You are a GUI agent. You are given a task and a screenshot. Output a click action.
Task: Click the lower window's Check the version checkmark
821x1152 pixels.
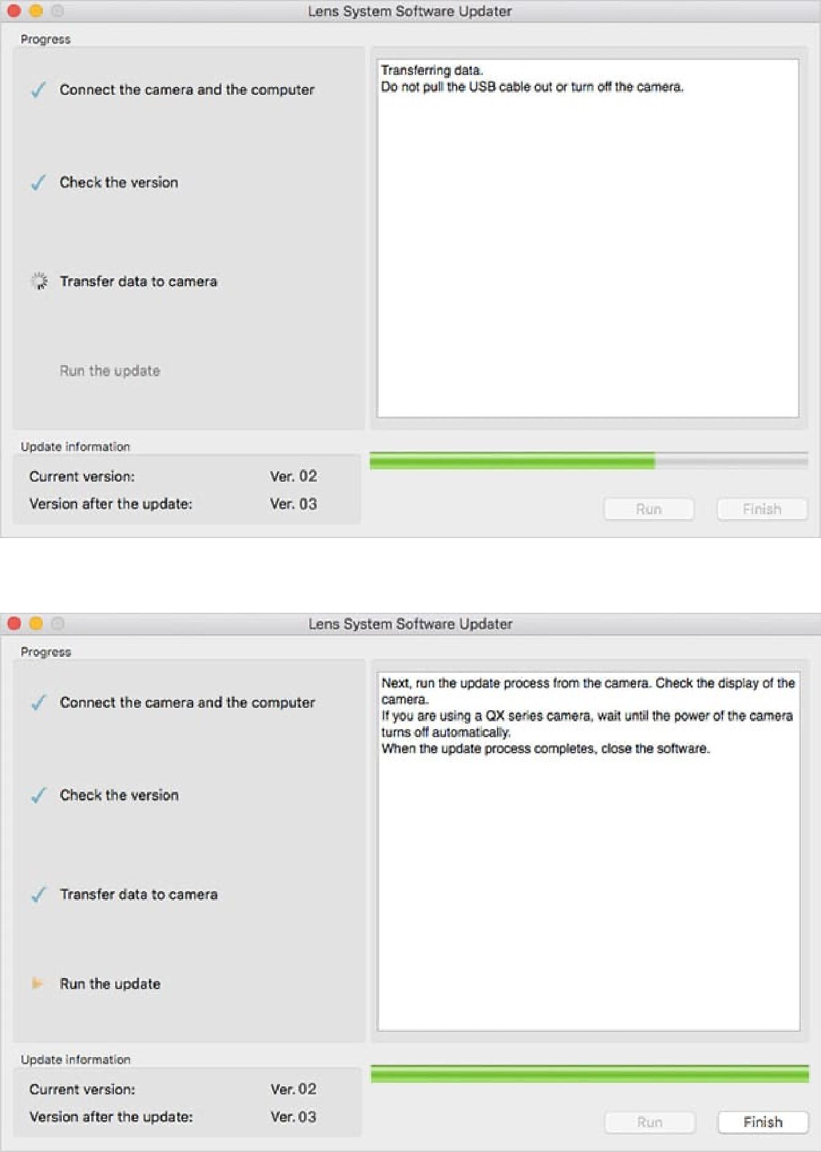[x=39, y=795]
